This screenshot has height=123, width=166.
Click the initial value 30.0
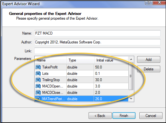tap(98, 80)
